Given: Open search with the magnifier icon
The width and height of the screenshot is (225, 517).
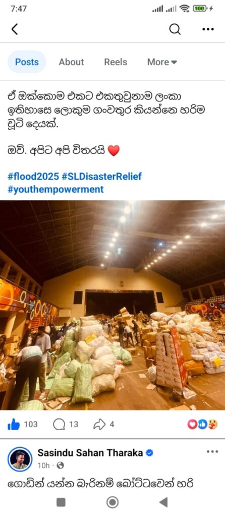Looking at the screenshot, I should point(175,29).
